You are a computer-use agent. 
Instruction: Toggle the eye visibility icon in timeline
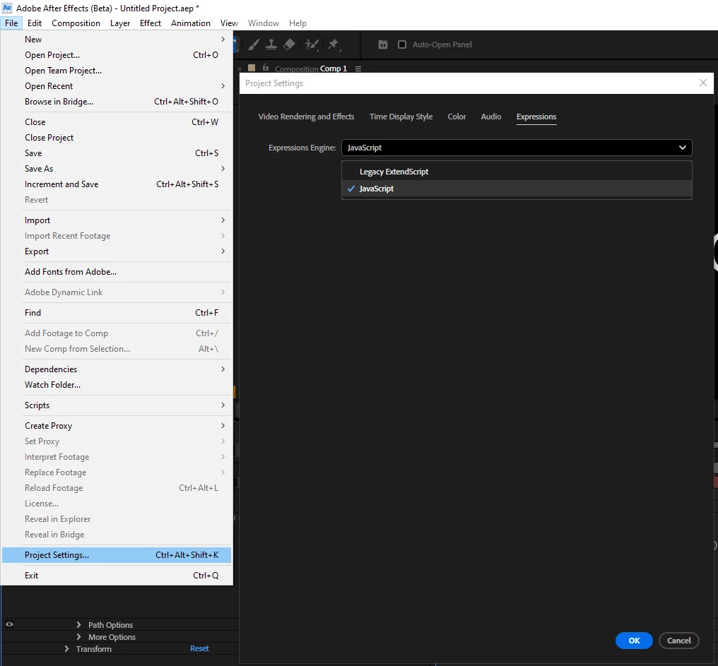[9, 624]
